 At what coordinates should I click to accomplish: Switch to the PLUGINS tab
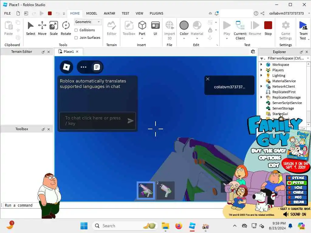[x=156, y=13]
